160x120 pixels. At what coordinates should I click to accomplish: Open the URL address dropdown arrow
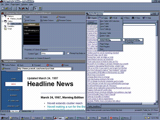tap(72, 69)
